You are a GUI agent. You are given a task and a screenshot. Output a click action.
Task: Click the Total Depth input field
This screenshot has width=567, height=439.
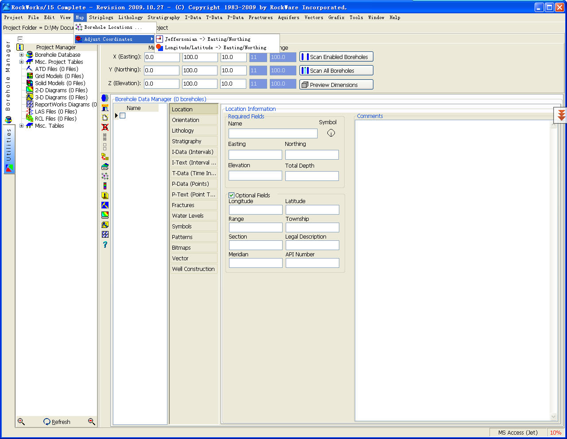pos(312,176)
